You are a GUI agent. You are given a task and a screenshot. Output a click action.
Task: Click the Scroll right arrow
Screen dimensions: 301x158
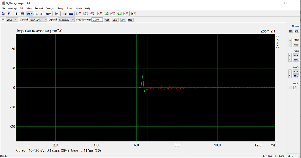click(296, 87)
